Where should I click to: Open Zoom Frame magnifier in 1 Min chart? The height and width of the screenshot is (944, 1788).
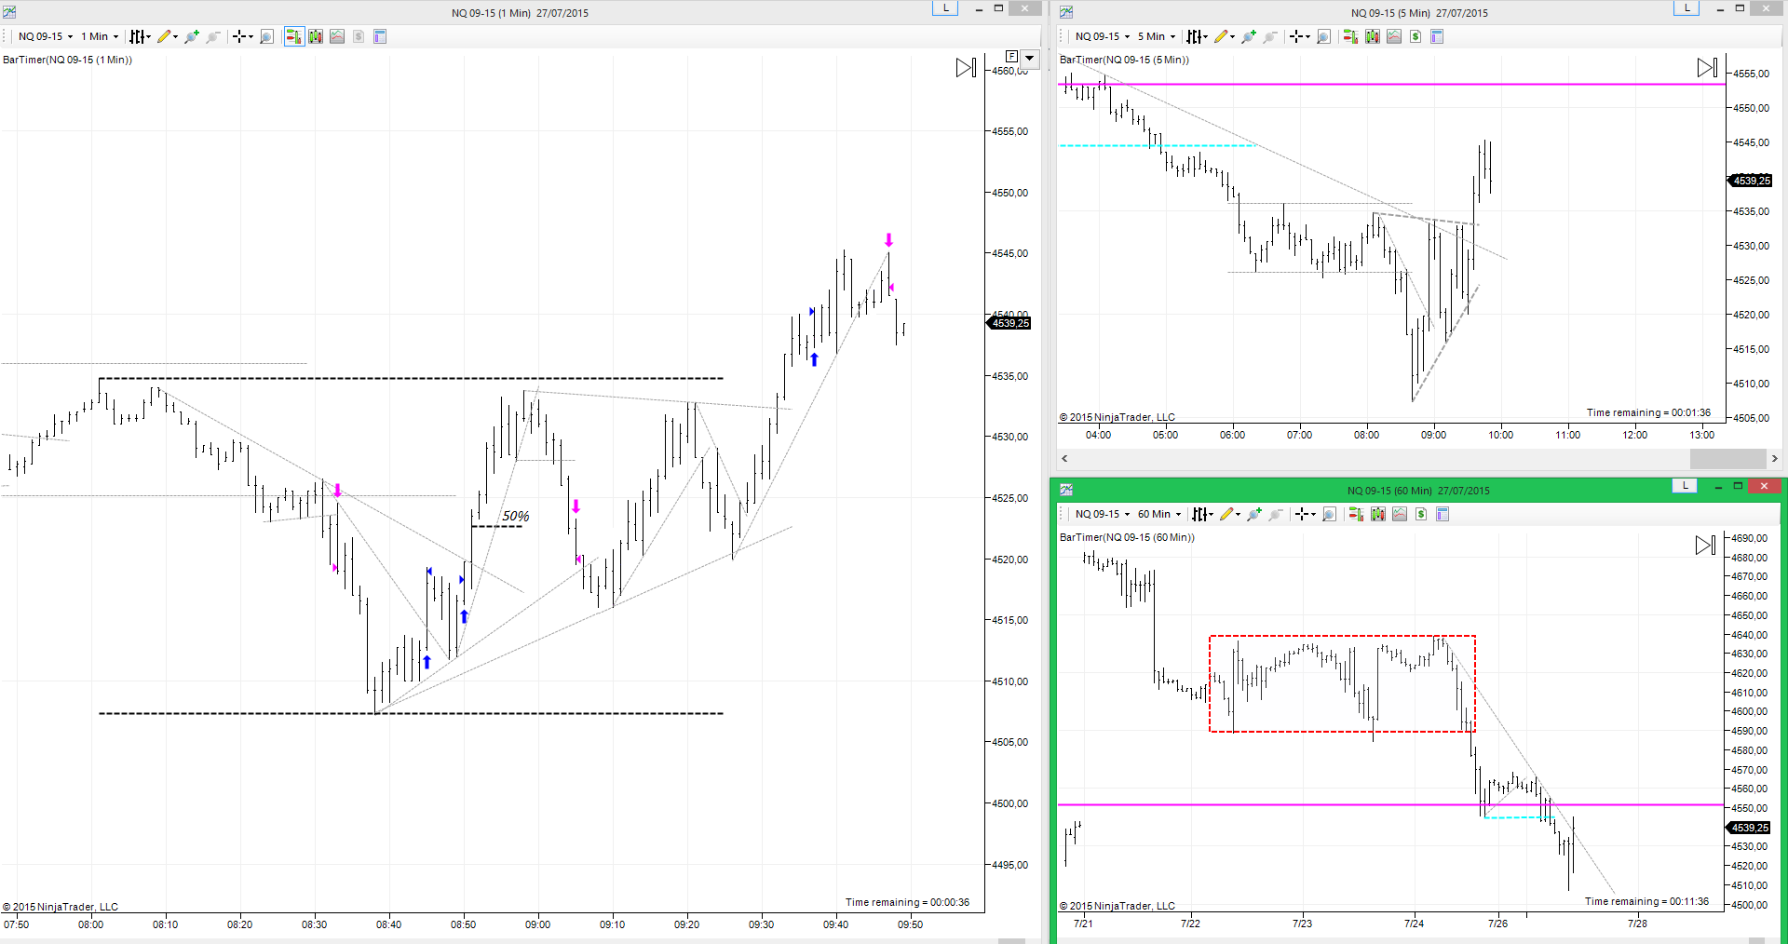pyautogui.click(x=266, y=36)
